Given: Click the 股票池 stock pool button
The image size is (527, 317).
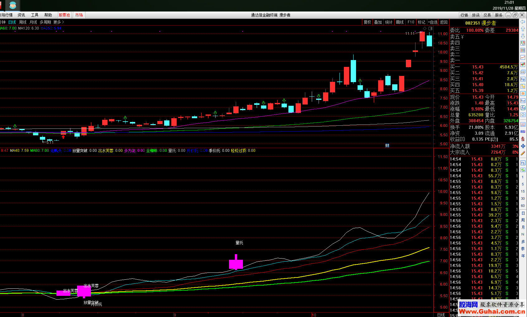Looking at the screenshot, I should [x=64, y=15].
